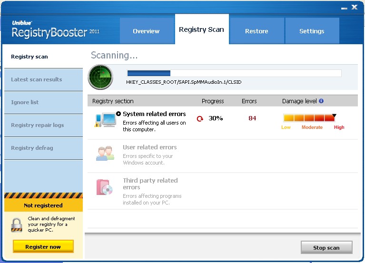Click the Damage level column header text
Screen dimensions: 365x263
tap(299, 101)
